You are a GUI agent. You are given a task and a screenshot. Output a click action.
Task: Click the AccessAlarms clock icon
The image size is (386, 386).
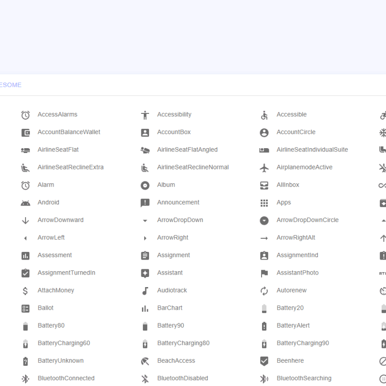tap(26, 115)
